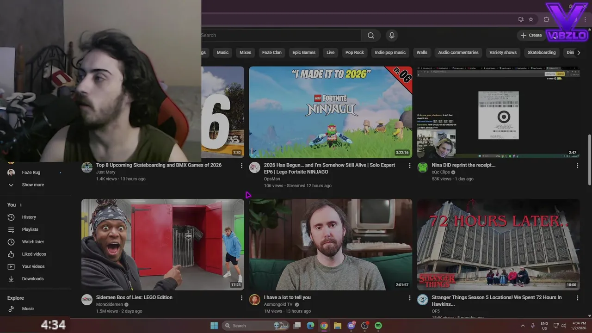Open Asmongold's 'I have a lot to tell you' thumbnail
Screen dimensions: 592x333
pyautogui.click(x=331, y=245)
